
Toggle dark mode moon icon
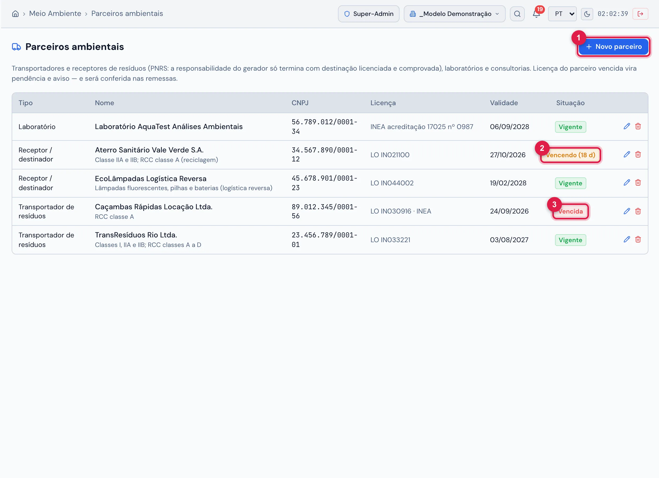tap(587, 14)
